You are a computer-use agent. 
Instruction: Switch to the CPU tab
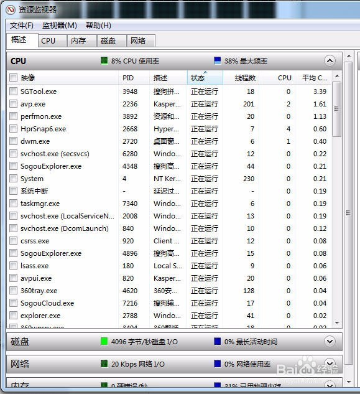[52, 40]
